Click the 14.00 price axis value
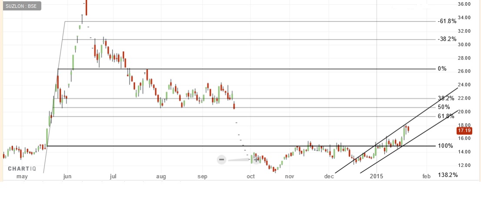 (x=464, y=152)
